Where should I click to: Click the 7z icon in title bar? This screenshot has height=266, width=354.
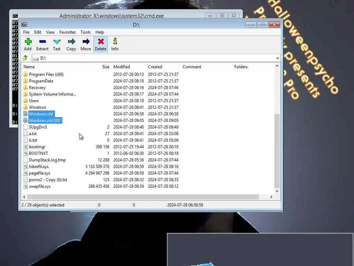coord(24,25)
